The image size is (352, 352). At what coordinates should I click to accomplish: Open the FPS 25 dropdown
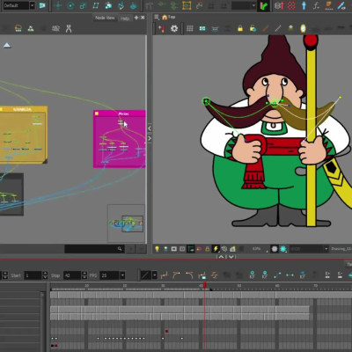(122, 275)
